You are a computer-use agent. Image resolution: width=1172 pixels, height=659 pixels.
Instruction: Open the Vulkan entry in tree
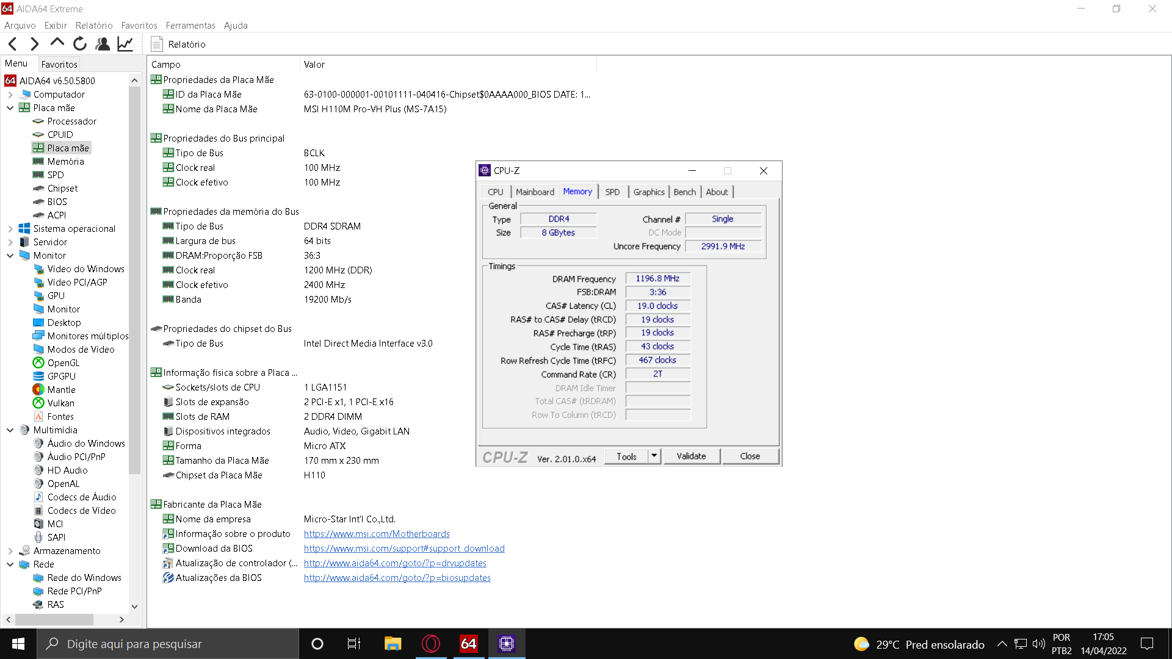point(60,403)
